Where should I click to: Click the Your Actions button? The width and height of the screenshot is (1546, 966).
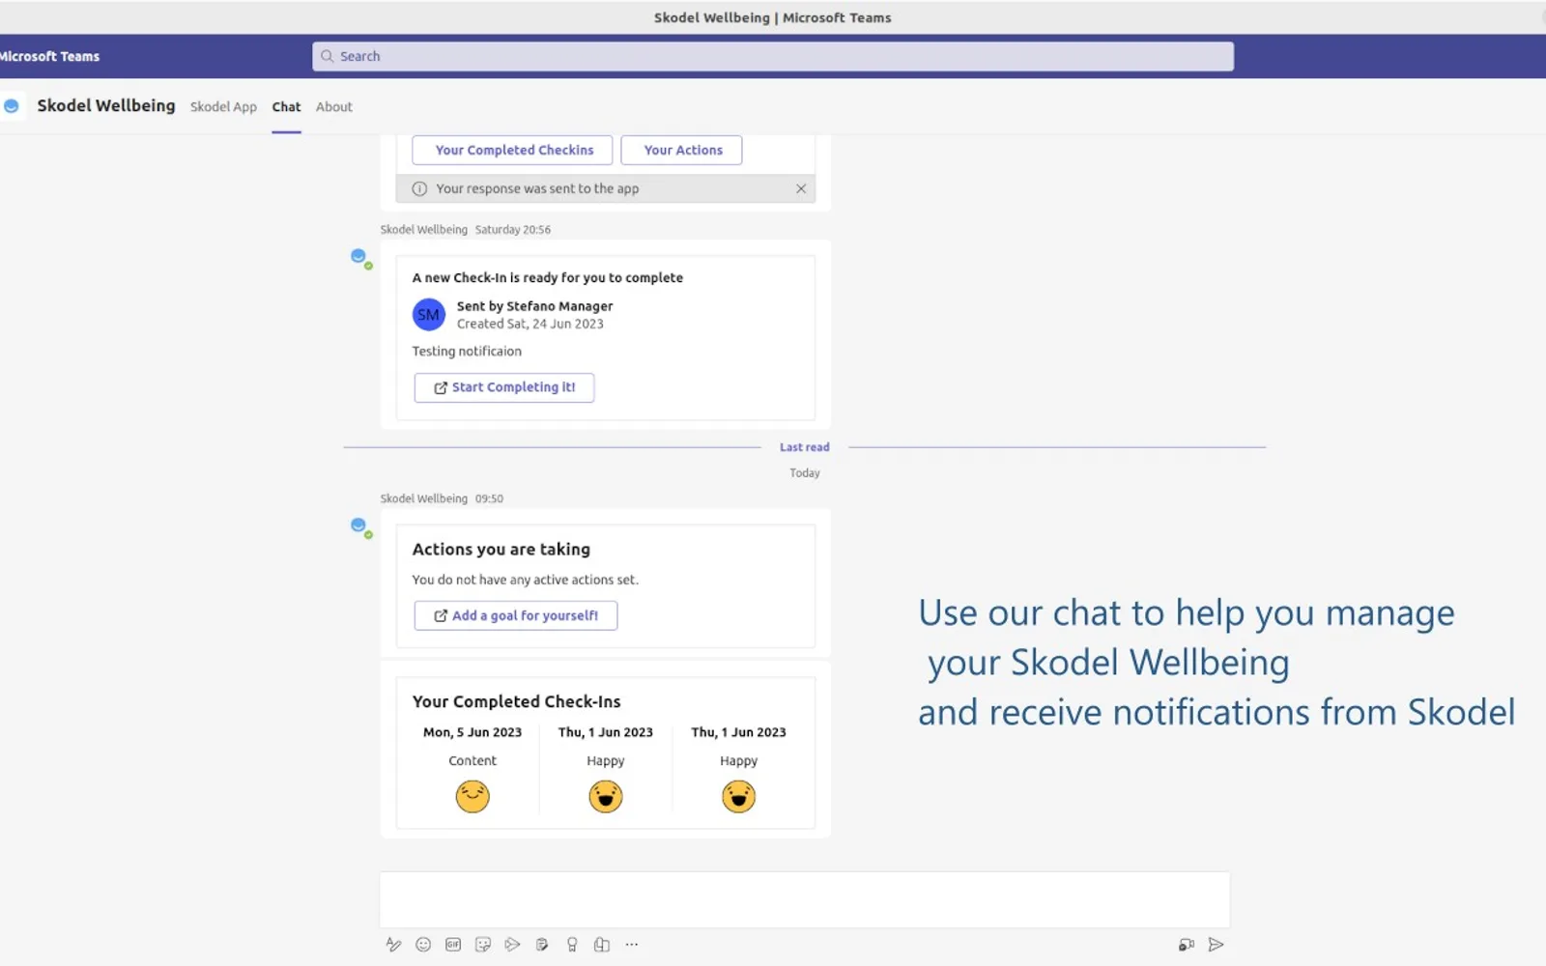tap(681, 150)
